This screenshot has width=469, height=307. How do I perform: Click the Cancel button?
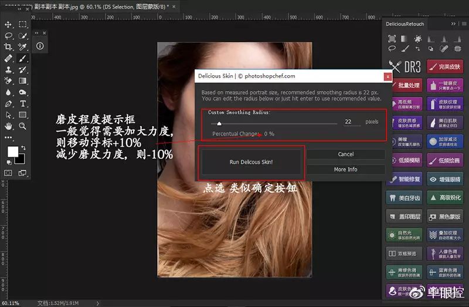tap(346, 154)
